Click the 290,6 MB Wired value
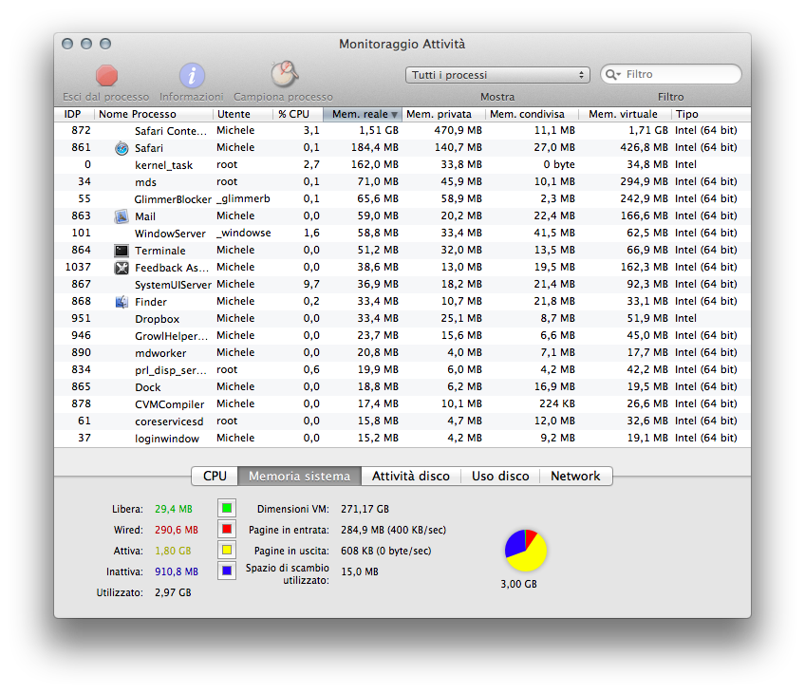The image size is (805, 693). click(177, 530)
